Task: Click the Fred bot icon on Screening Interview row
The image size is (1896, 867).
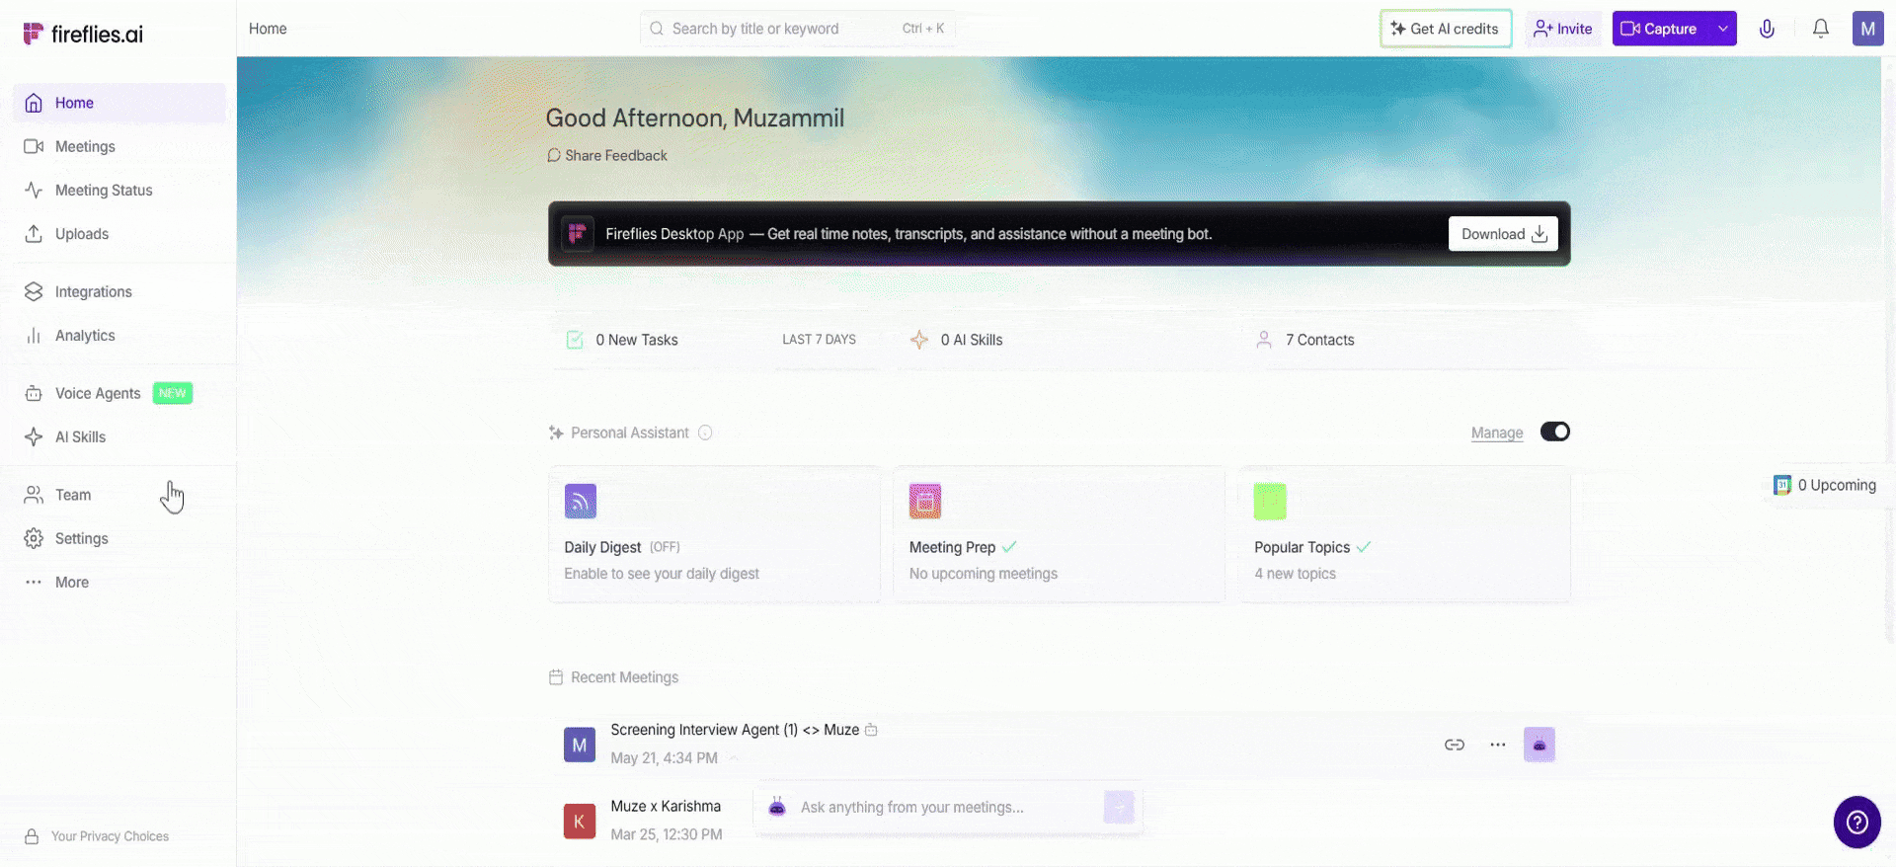Action: 1540,745
